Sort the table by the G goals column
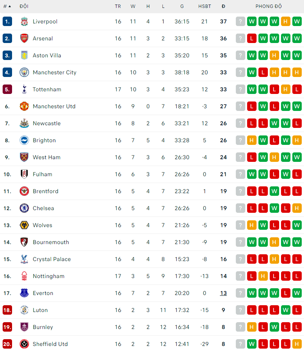 [182, 6]
